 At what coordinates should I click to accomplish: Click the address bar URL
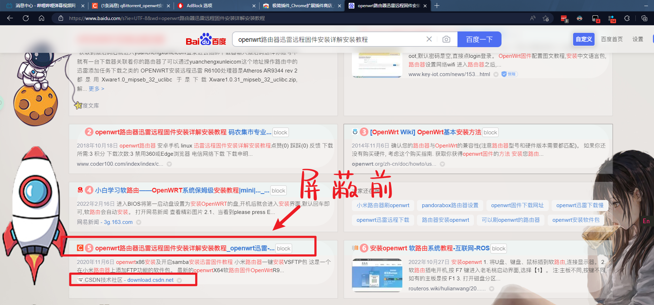(x=167, y=18)
